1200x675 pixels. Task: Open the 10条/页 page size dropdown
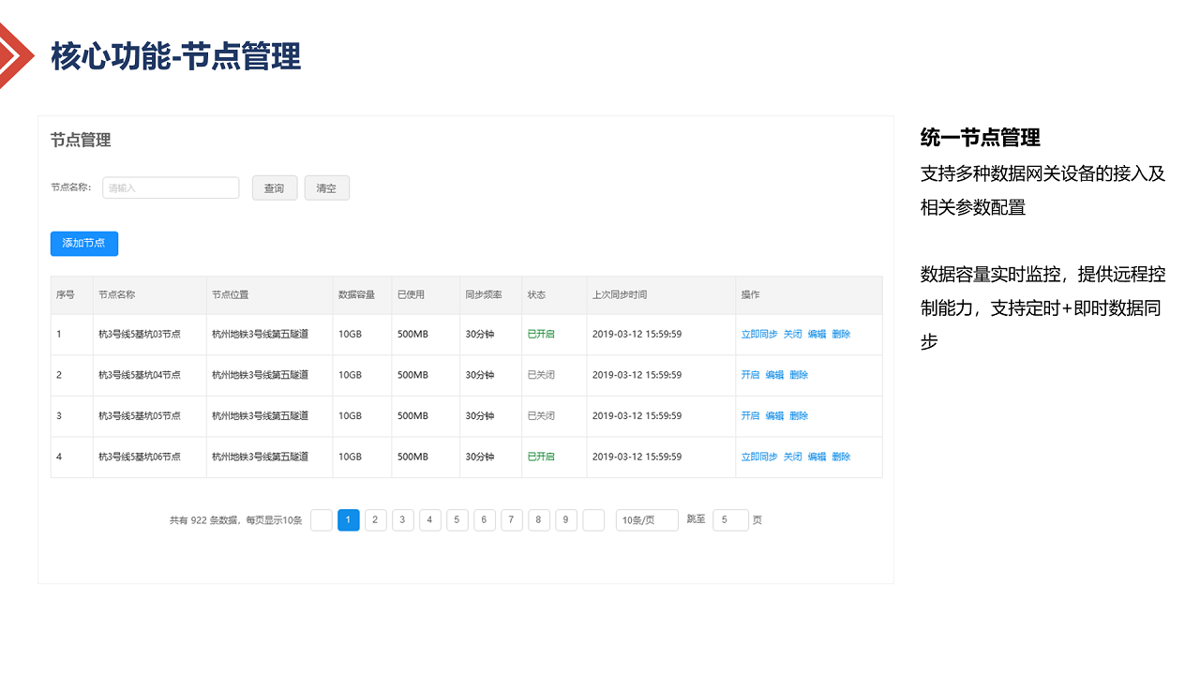(647, 520)
